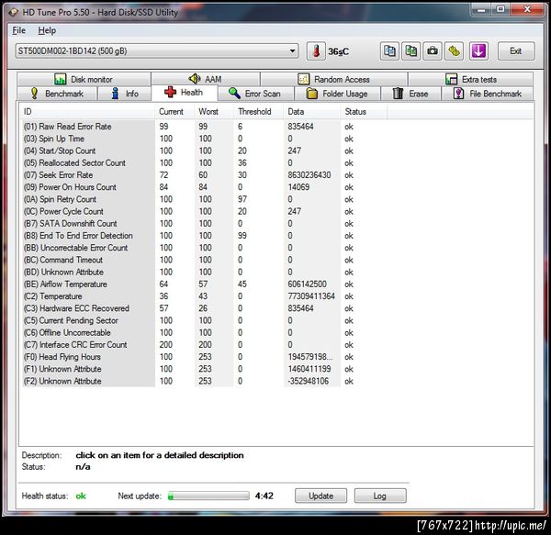The width and height of the screenshot is (551, 535).
Task: Switch to the Random Access tab
Action: [334, 79]
